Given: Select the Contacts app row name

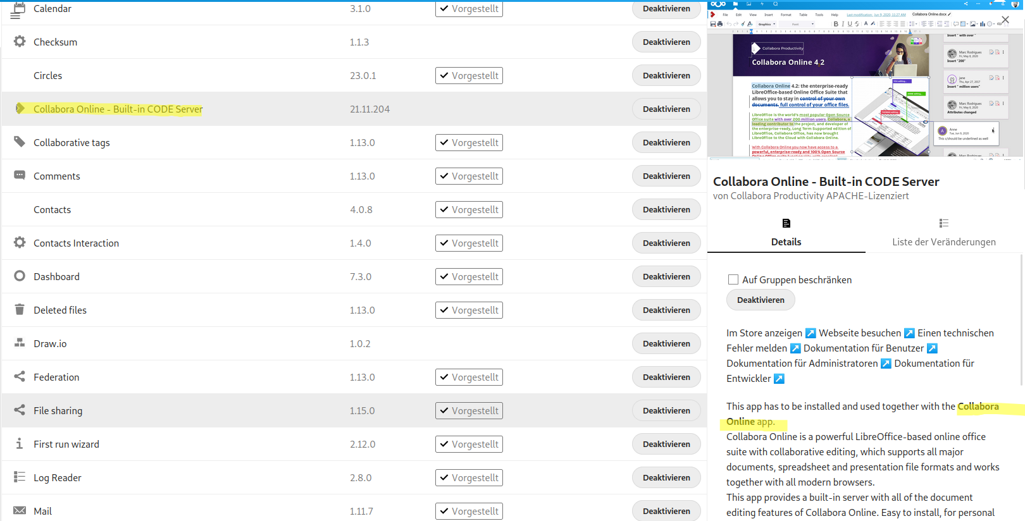Looking at the screenshot, I should click(x=52, y=209).
